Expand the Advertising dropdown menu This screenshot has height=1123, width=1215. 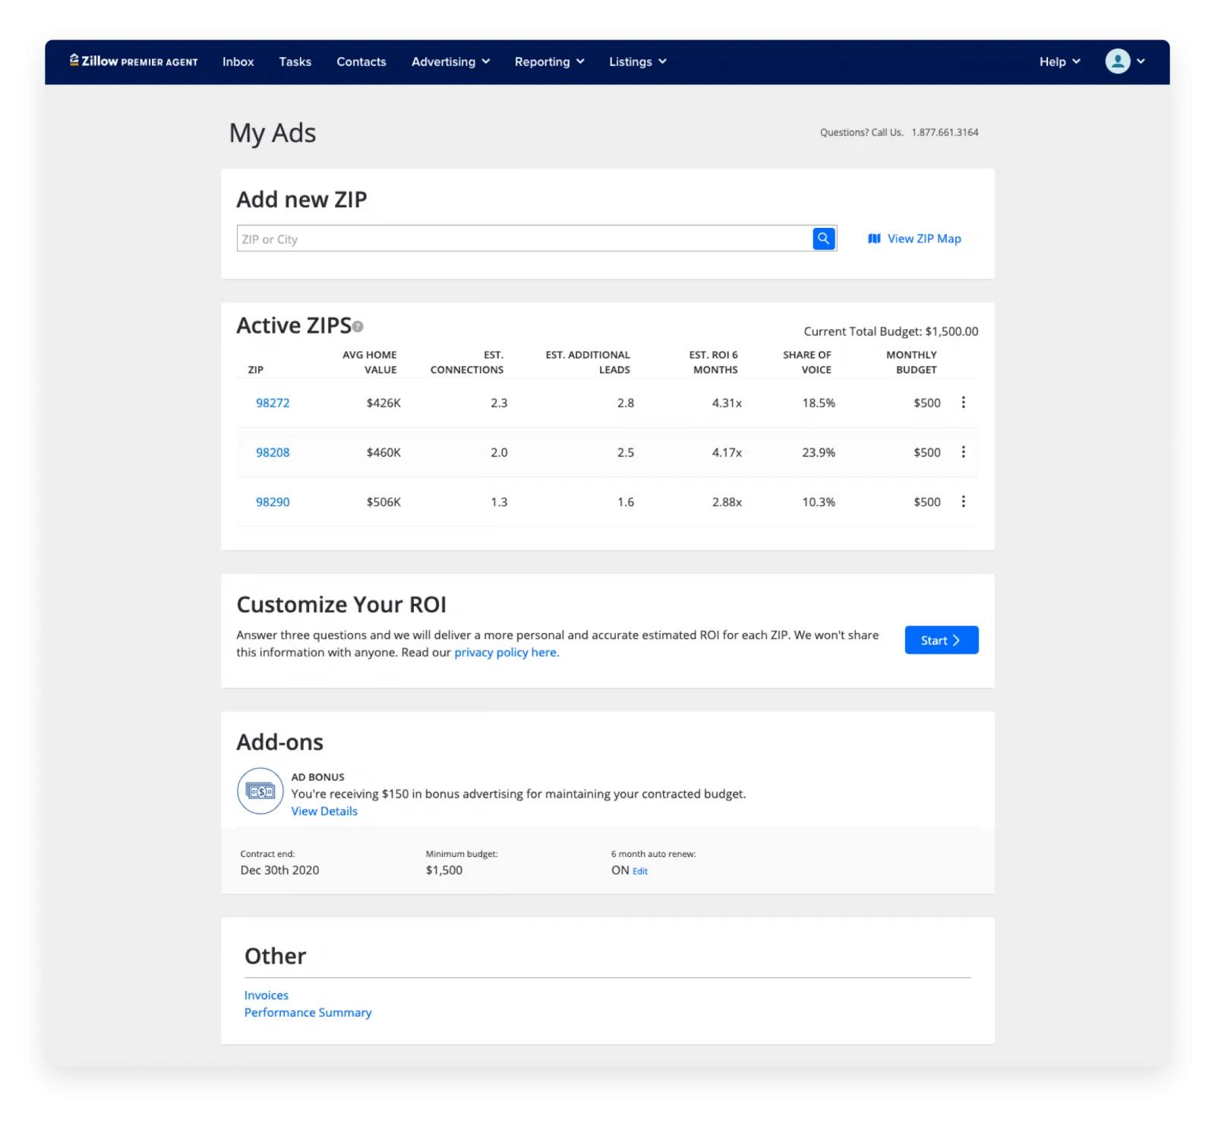(450, 62)
